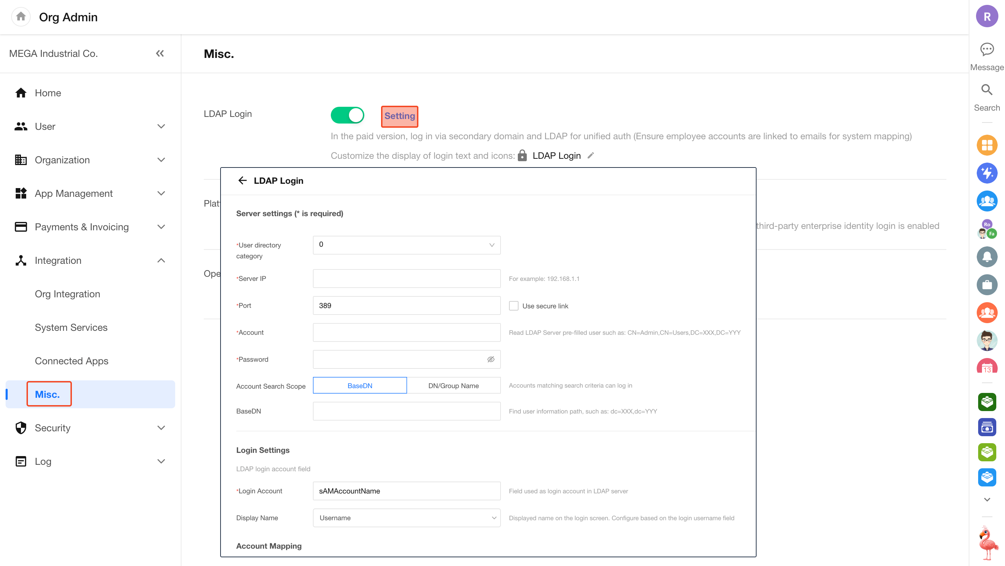Open the purple R user avatar
Image resolution: width=1005 pixels, height=566 pixels.
987,17
